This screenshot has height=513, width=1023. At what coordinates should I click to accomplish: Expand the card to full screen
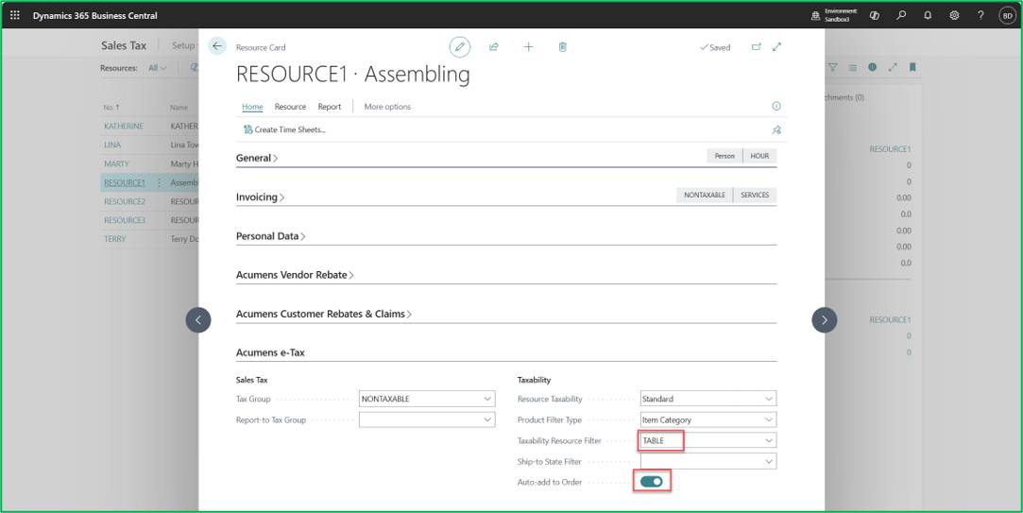(x=776, y=47)
